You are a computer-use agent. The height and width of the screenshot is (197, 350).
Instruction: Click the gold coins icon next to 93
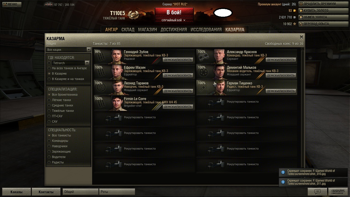294,11
